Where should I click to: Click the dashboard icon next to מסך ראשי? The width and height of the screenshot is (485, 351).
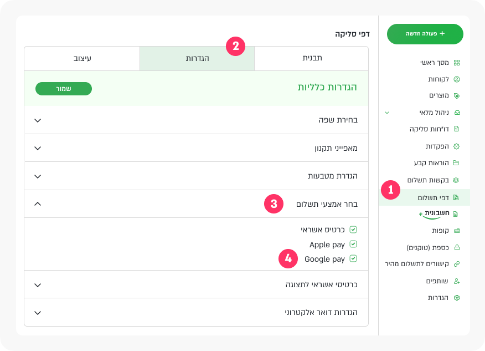(x=456, y=63)
